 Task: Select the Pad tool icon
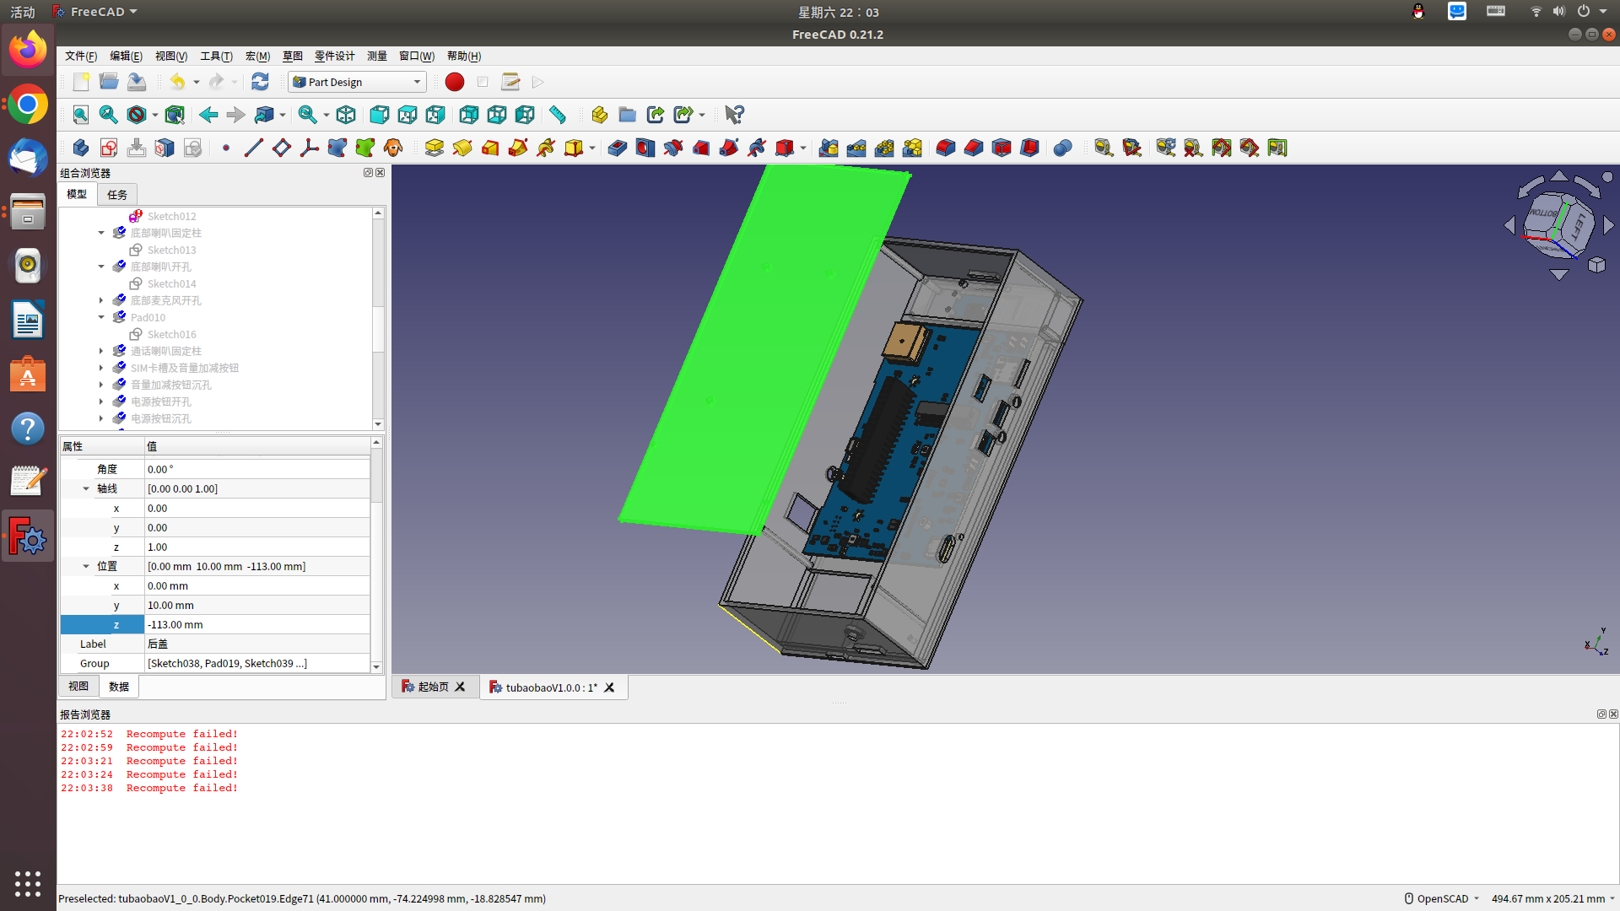[434, 148]
